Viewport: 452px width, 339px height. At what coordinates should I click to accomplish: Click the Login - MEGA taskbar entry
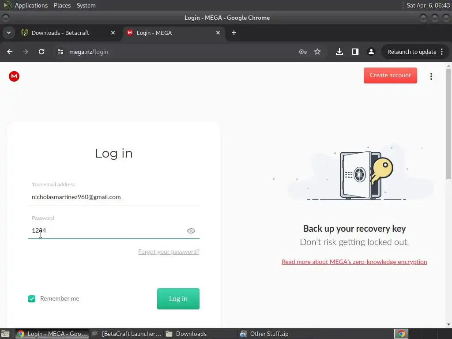52,334
